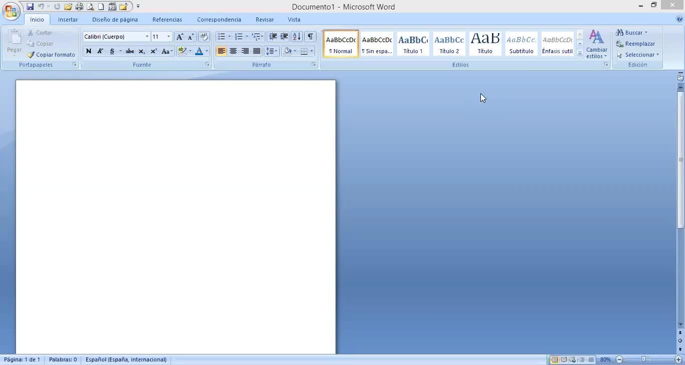The height and width of the screenshot is (365, 685).
Task: Apply the Subtítulo style
Action: tap(522, 44)
